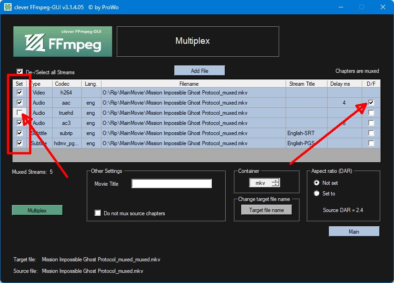This screenshot has width=394, height=283.
Task: Select the Not set aspect ratio option
Action: tap(316, 183)
